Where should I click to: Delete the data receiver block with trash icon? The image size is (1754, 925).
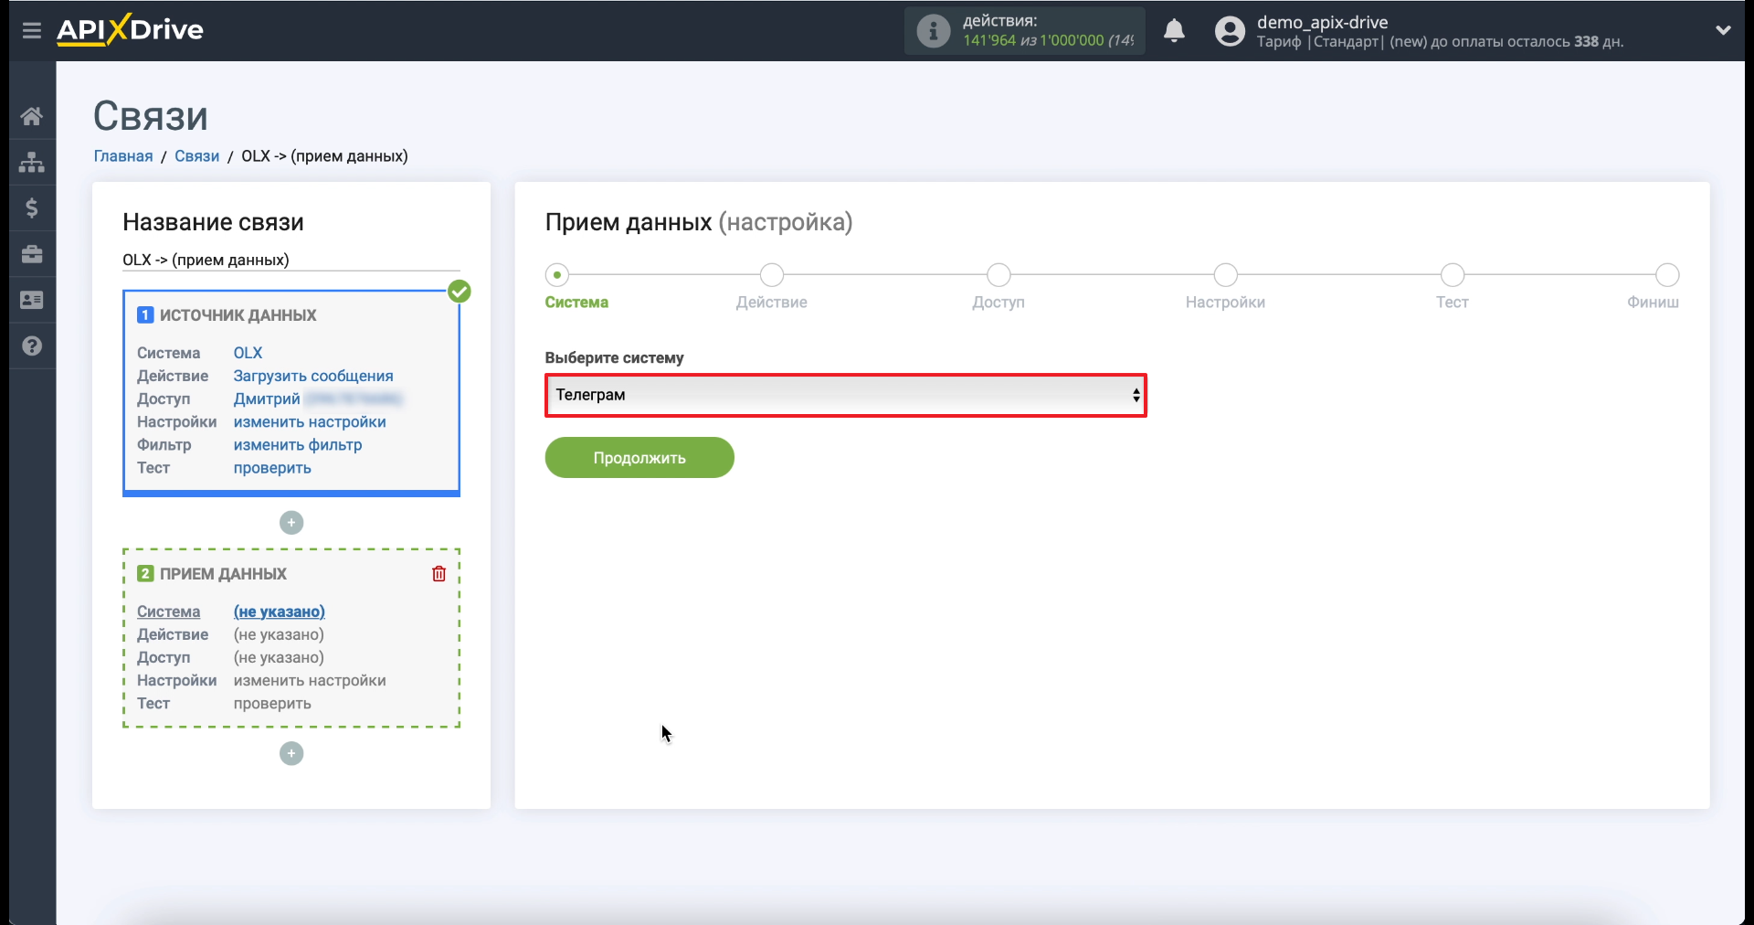click(438, 573)
